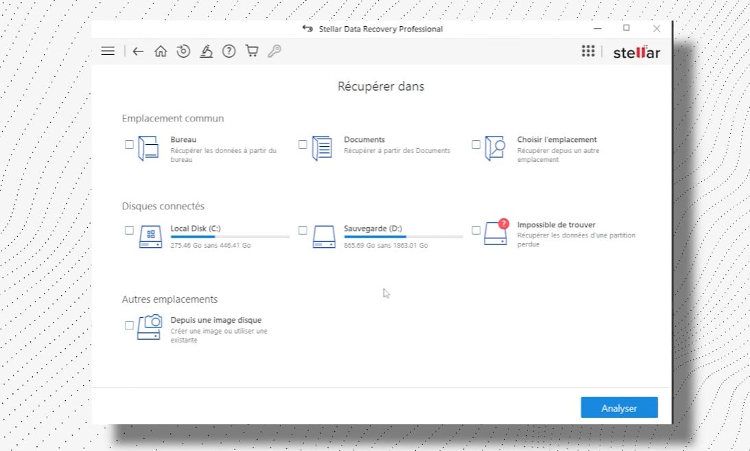This screenshot has width=750, height=451.
Task: Open the apps grid icon
Action: (x=588, y=51)
